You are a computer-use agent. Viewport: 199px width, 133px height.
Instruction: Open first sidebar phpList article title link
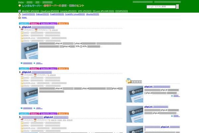(157, 86)
